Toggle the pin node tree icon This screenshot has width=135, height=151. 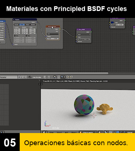click(45, 77)
